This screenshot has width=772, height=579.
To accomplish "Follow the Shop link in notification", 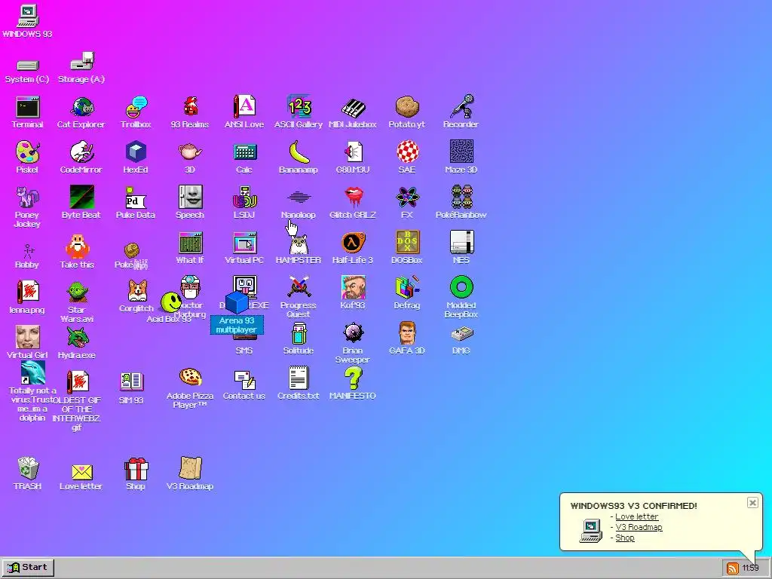I will point(625,538).
